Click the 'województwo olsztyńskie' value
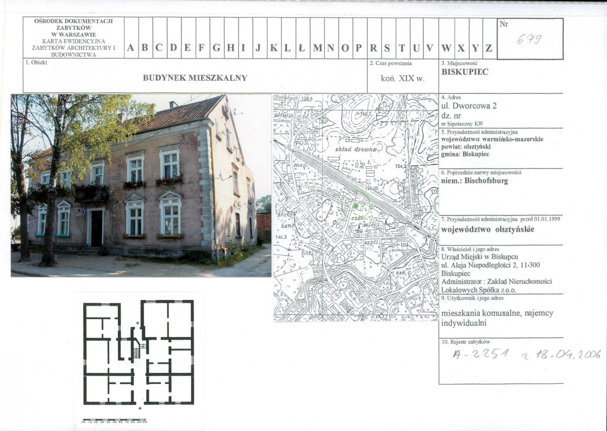This screenshot has height=431, width=607. (x=488, y=229)
